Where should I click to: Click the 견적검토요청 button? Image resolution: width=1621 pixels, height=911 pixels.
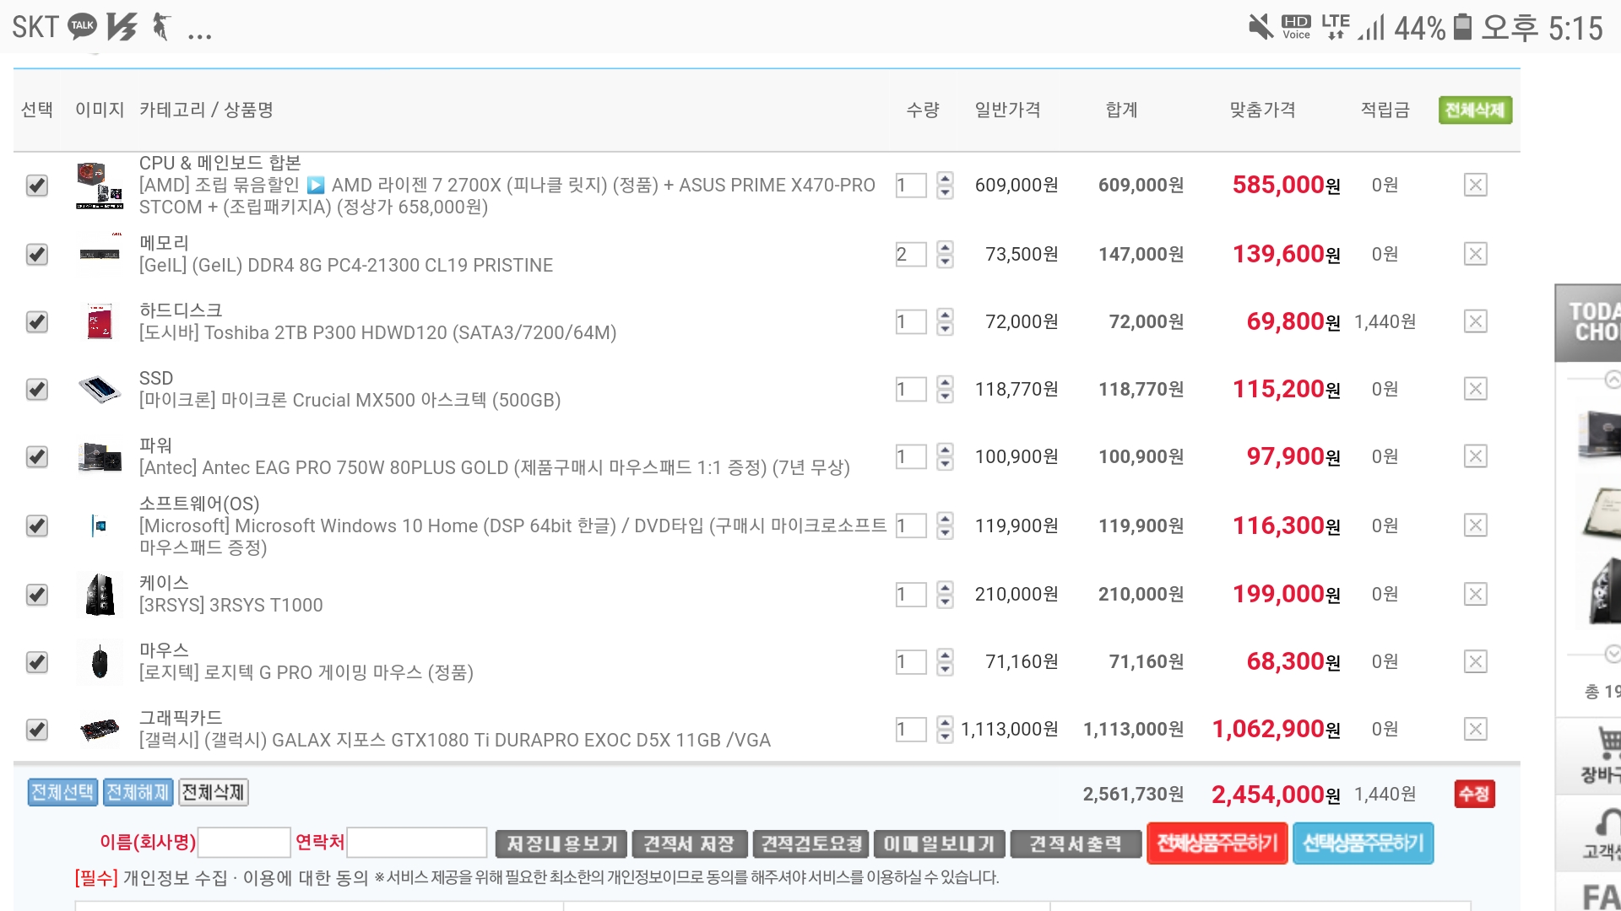810,844
